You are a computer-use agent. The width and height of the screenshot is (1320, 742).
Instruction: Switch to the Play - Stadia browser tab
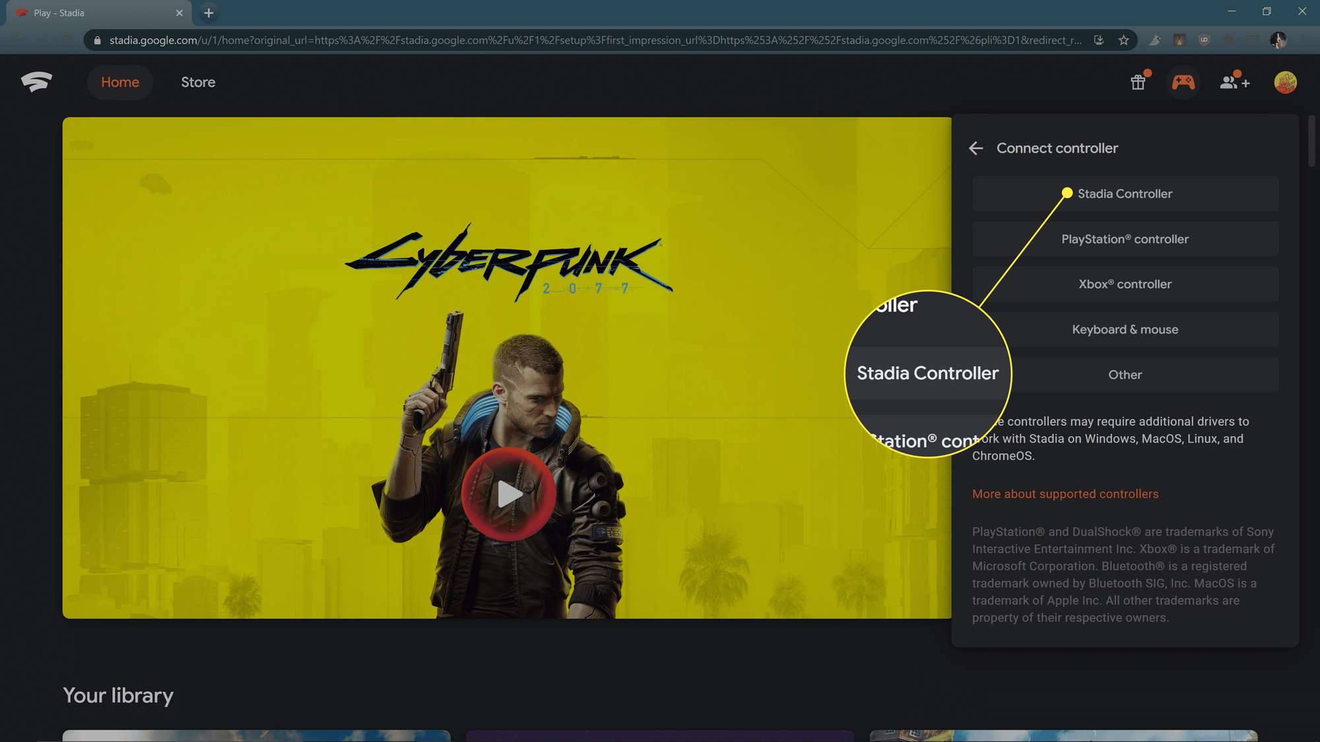(x=99, y=13)
